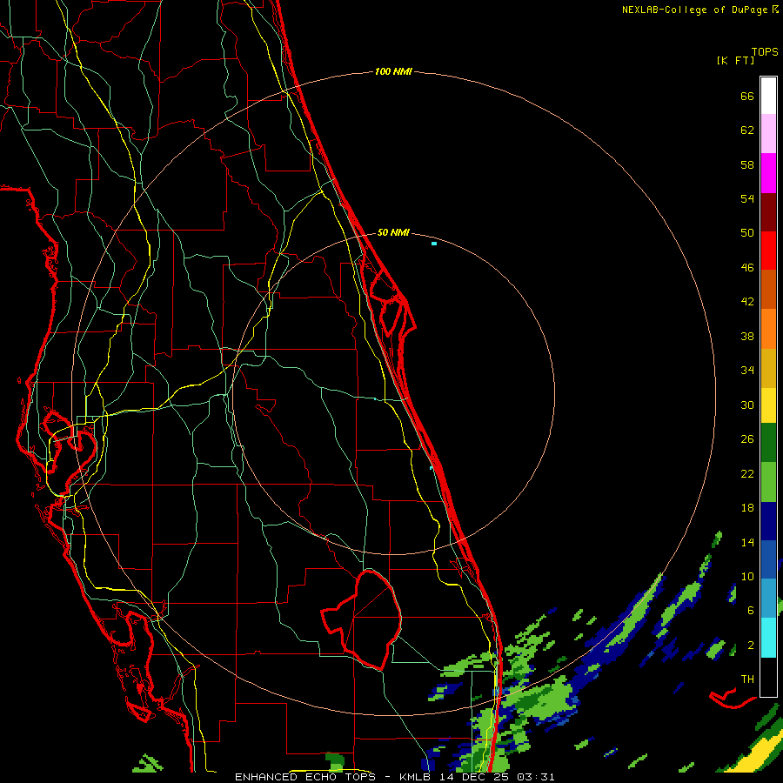Click legend value 22
Viewport: 783px width, 783px height.
tap(747, 474)
